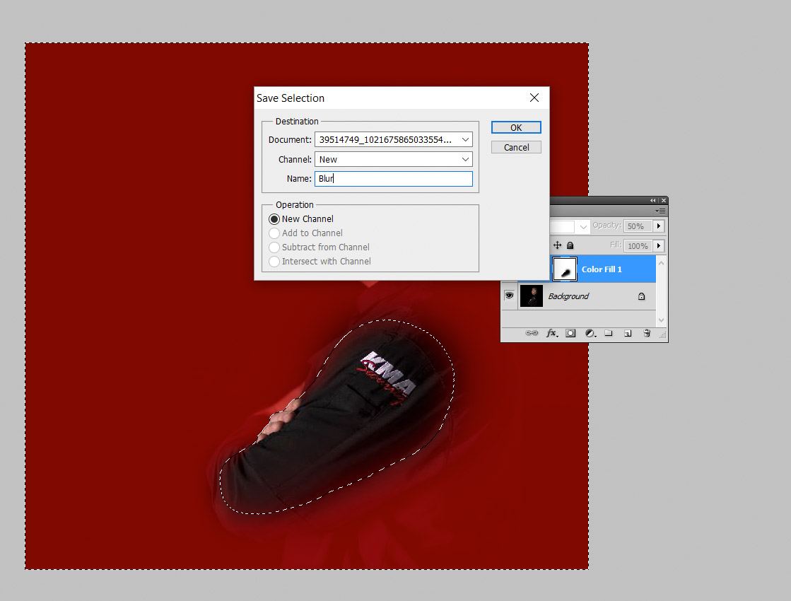Viewport: 791px width, 601px height.
Task: Delete layer using the trash icon
Action: 647,333
